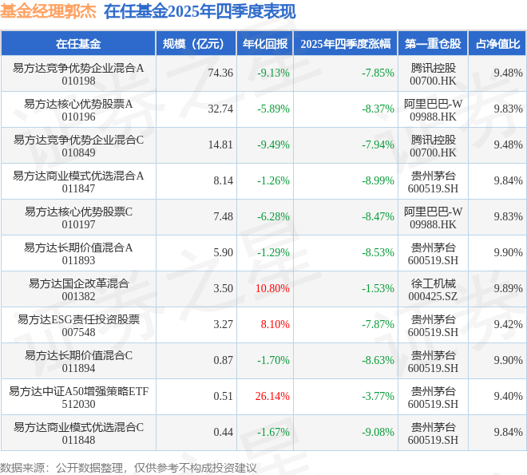Click the -7.85% quarterly change
This screenshot has height=475, width=527.
(378, 73)
